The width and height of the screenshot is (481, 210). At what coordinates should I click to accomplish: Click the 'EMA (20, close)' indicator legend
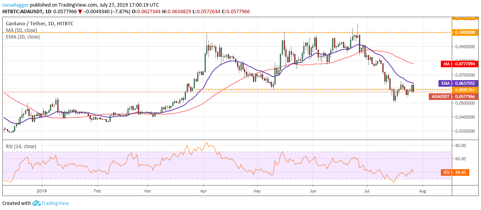point(23,37)
